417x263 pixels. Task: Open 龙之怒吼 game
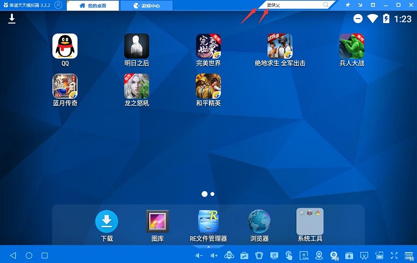tap(137, 86)
